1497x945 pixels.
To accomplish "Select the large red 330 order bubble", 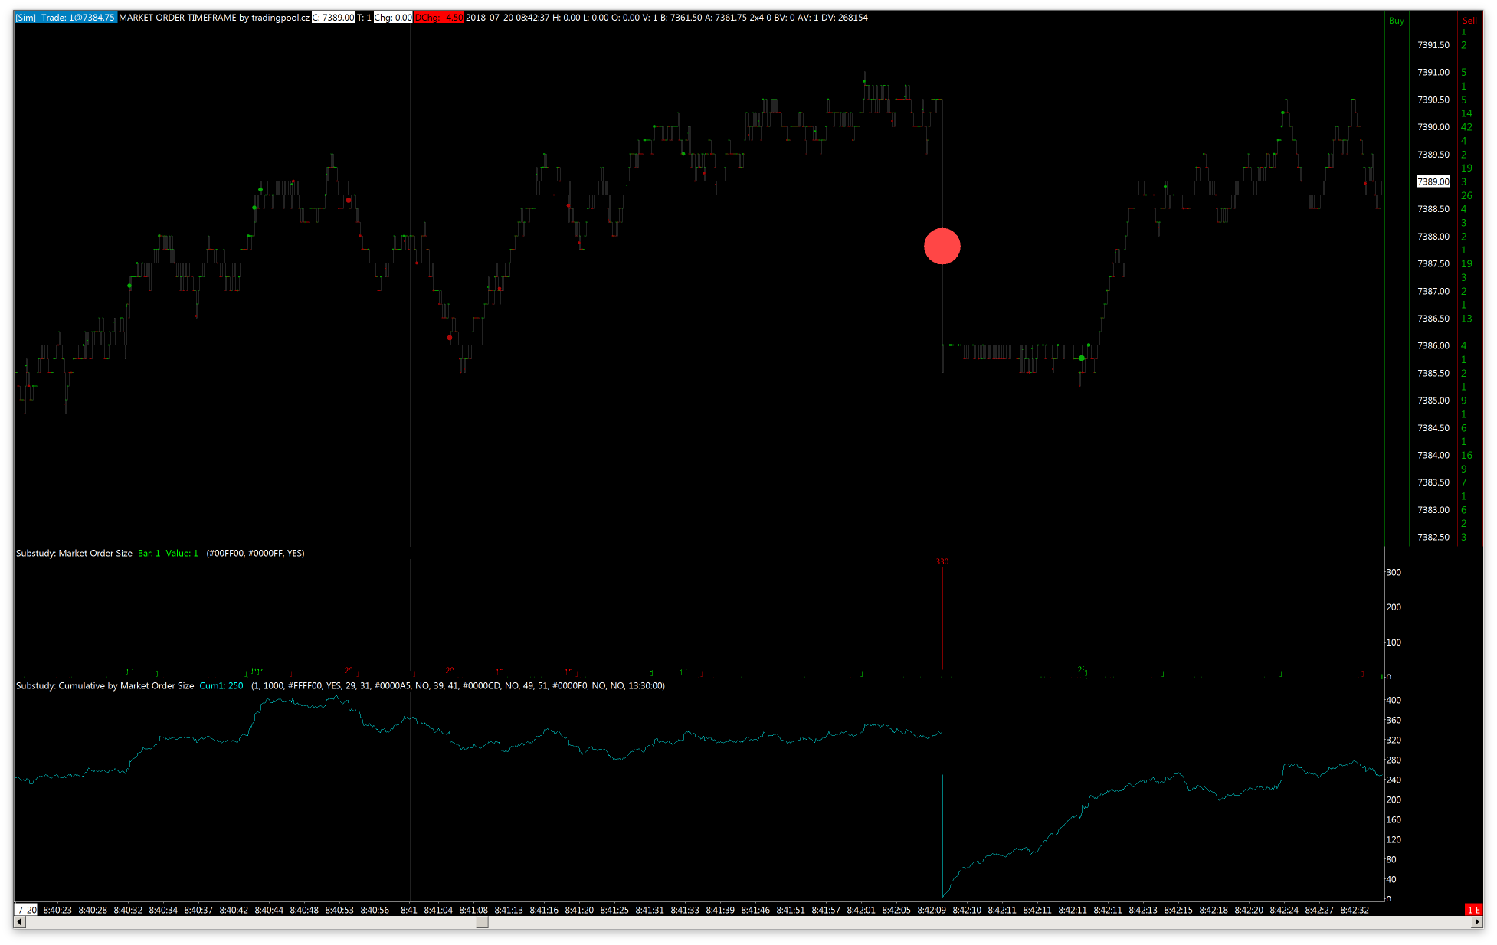I will click(942, 247).
